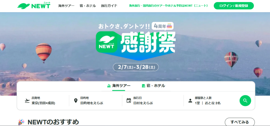This screenshot has height=126, width=270.
Task: Click the location pin destination icon
Action: click(76, 101)
